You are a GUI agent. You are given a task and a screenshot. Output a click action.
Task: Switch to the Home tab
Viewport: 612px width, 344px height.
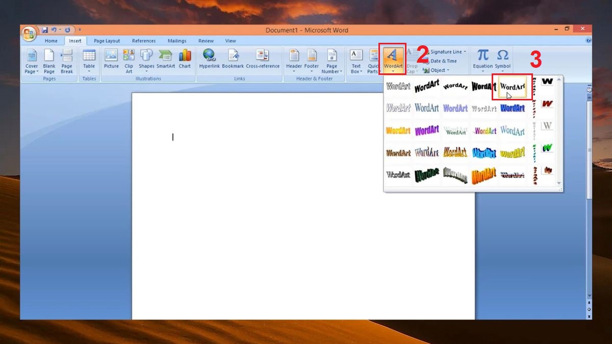[51, 41]
